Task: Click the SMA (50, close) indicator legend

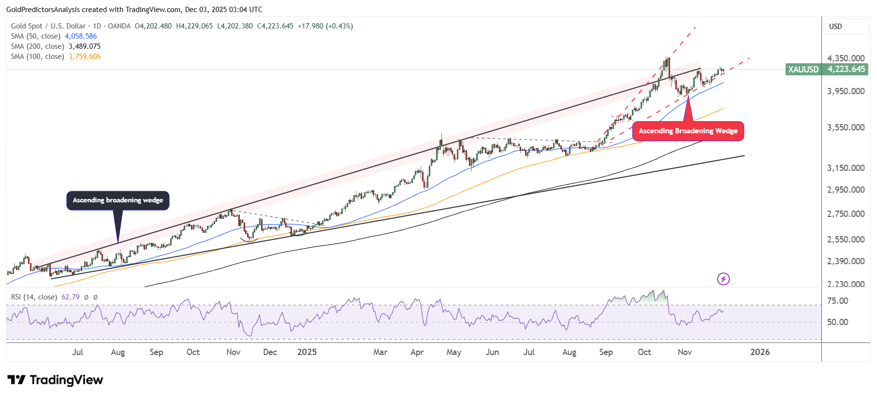Action: 36,36
